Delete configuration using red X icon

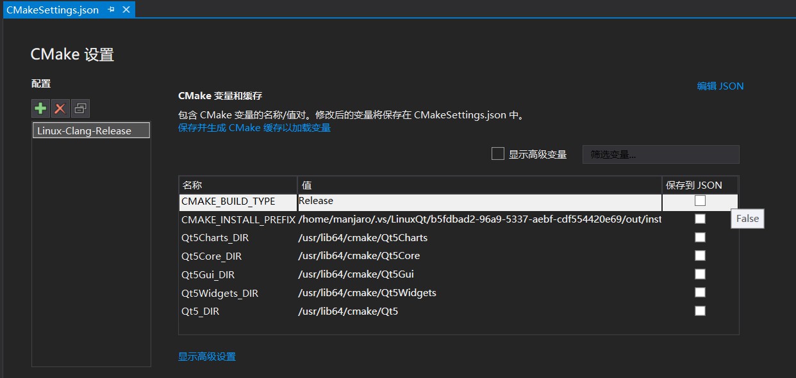59,107
